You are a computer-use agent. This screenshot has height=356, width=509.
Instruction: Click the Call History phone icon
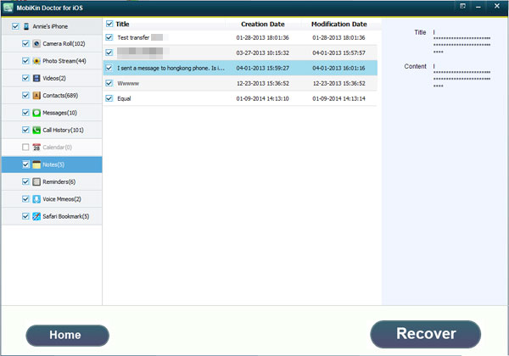[36, 130]
